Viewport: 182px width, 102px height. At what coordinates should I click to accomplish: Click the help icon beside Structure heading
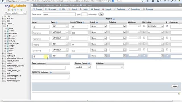(114, 19)
